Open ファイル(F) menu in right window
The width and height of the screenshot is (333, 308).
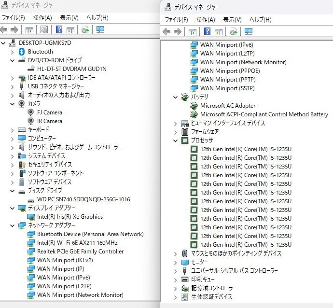tap(177, 20)
